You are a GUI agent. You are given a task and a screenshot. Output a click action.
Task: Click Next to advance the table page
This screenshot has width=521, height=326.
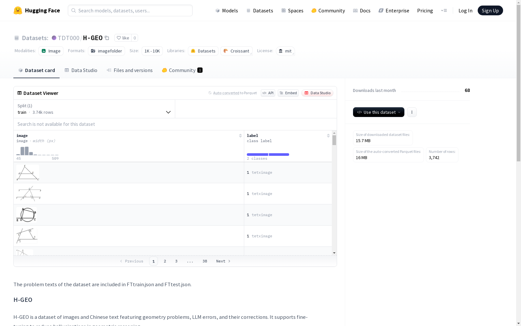coord(223,261)
